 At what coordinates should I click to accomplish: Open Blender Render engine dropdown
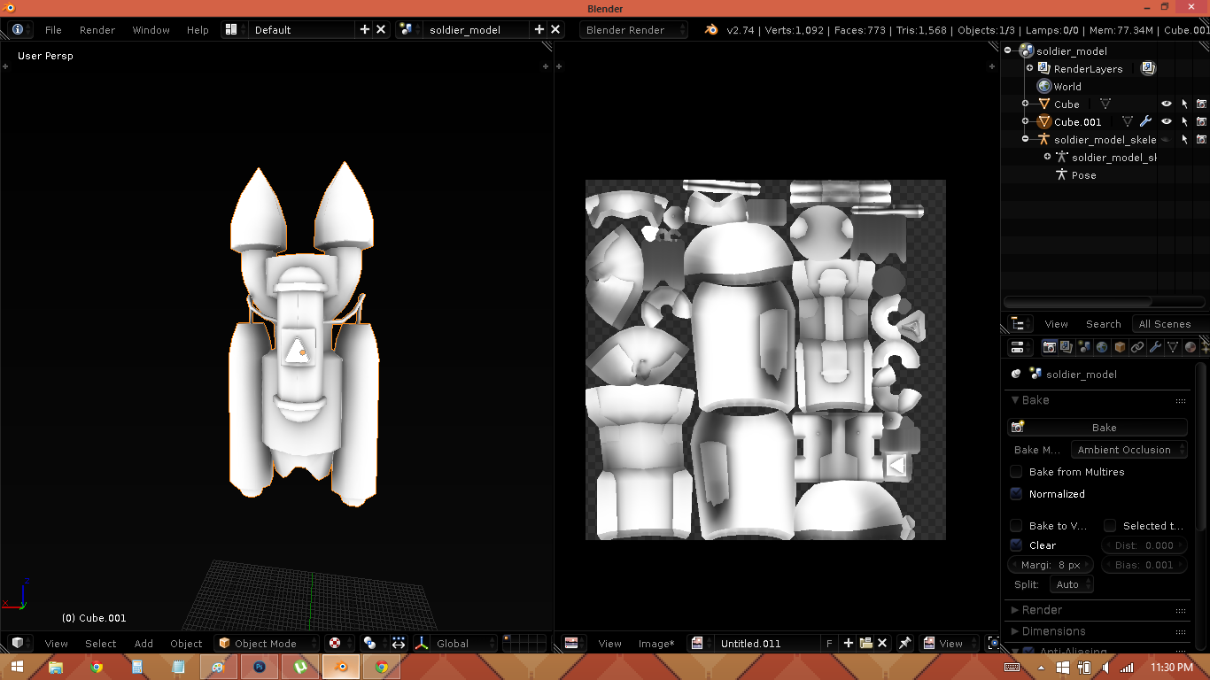point(634,29)
